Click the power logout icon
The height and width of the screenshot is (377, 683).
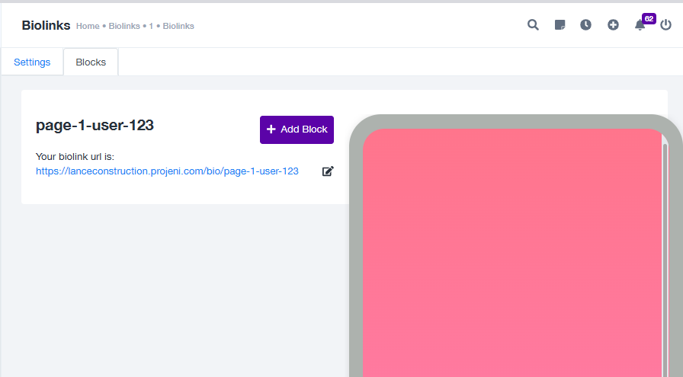point(665,25)
